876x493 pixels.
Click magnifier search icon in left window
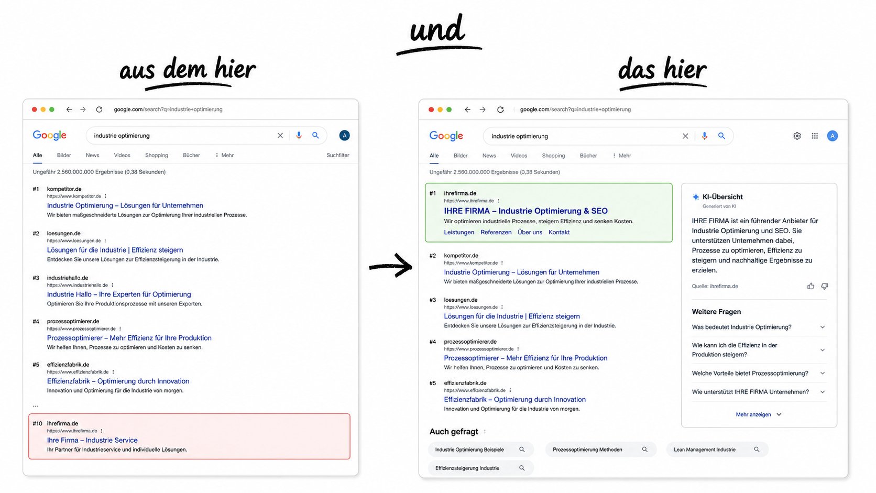[x=315, y=135]
